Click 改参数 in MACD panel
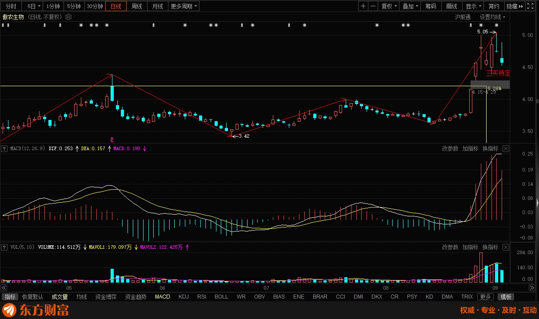539x319 pixels. [450, 148]
